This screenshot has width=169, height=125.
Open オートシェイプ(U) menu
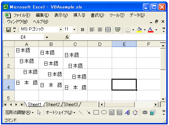pyautogui.click(x=61, y=112)
